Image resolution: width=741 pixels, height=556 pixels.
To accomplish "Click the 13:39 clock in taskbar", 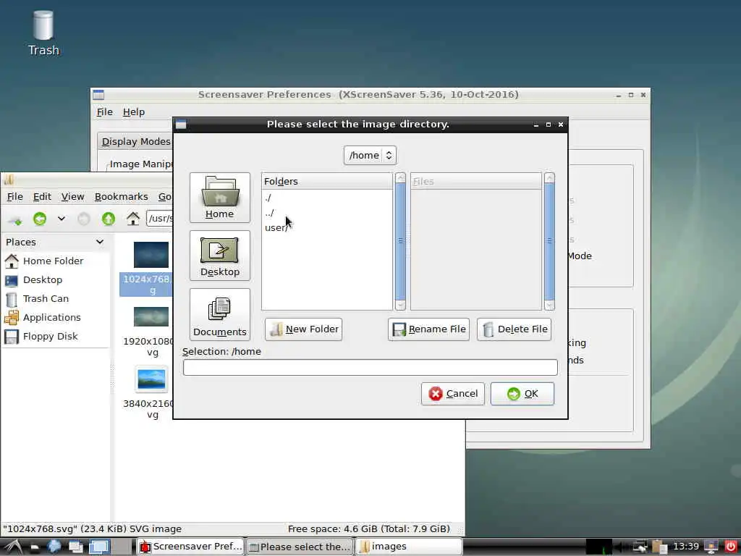I will tap(686, 547).
